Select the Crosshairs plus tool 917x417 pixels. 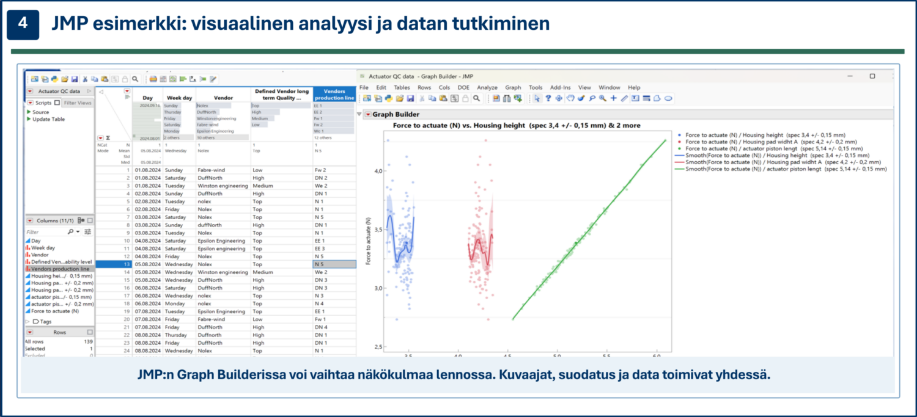pos(613,98)
